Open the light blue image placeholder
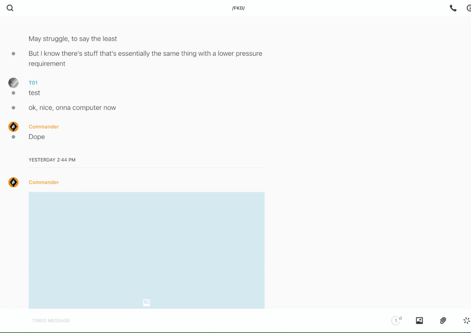Viewport: 471px width, 333px height. [147, 250]
